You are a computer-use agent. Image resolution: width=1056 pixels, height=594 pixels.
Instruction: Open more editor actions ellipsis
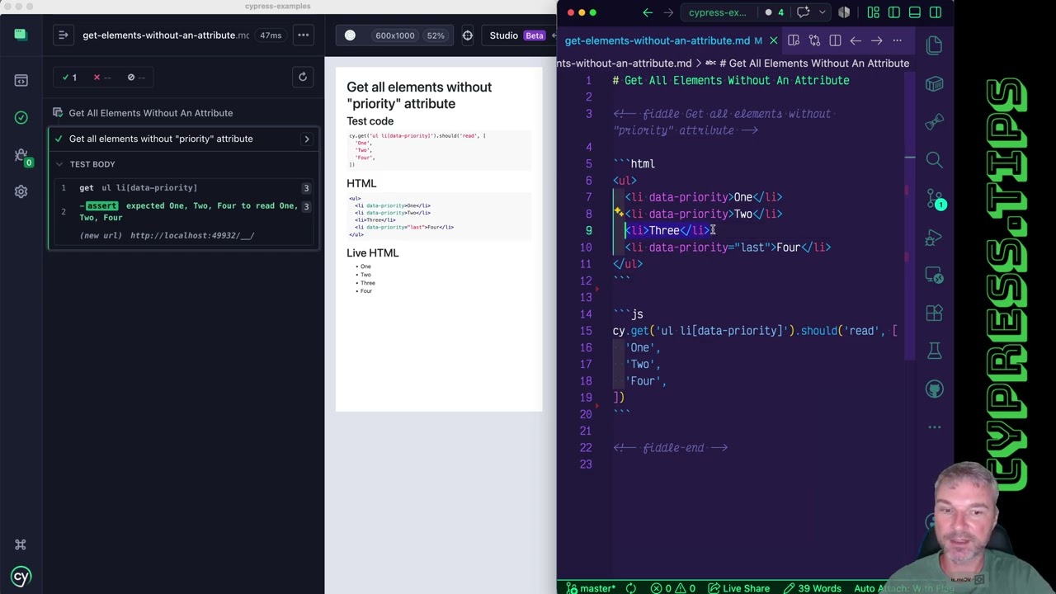(x=897, y=40)
